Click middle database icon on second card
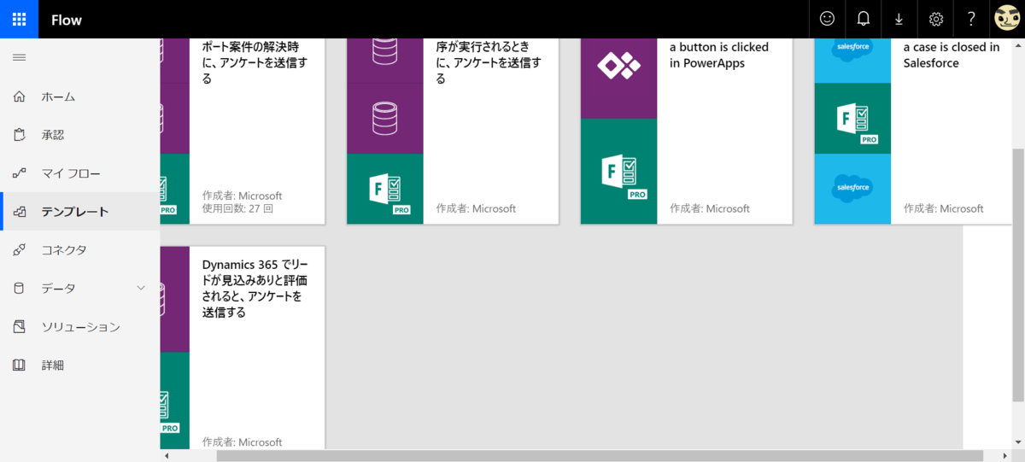1025x462 pixels. click(x=385, y=119)
